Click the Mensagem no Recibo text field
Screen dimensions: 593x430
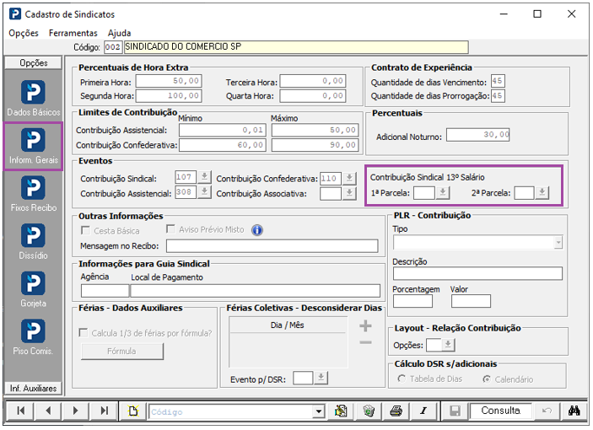271,246
